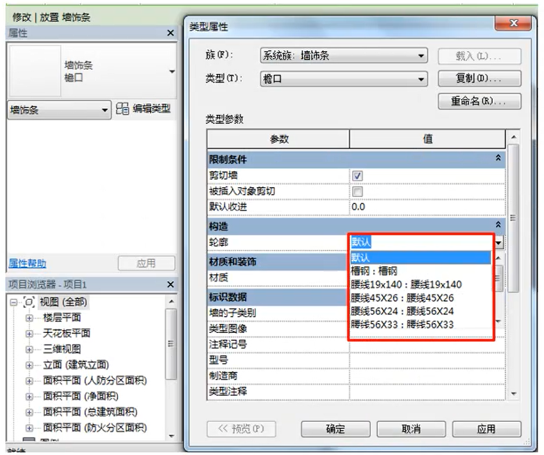
Task: Click the 复制 duplicate button
Action: click(479, 78)
